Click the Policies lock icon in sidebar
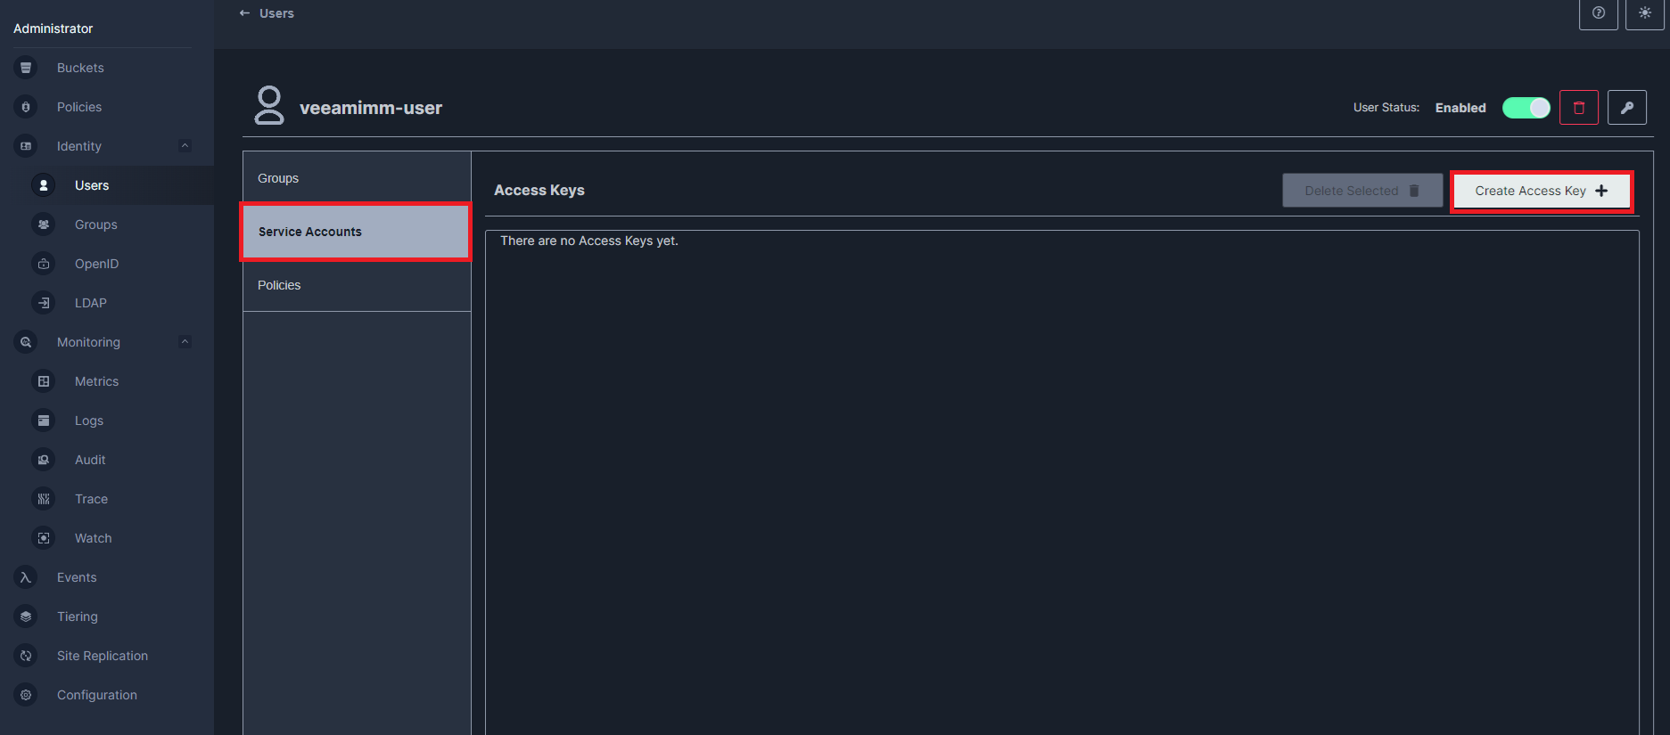The image size is (1670, 735). [26, 107]
